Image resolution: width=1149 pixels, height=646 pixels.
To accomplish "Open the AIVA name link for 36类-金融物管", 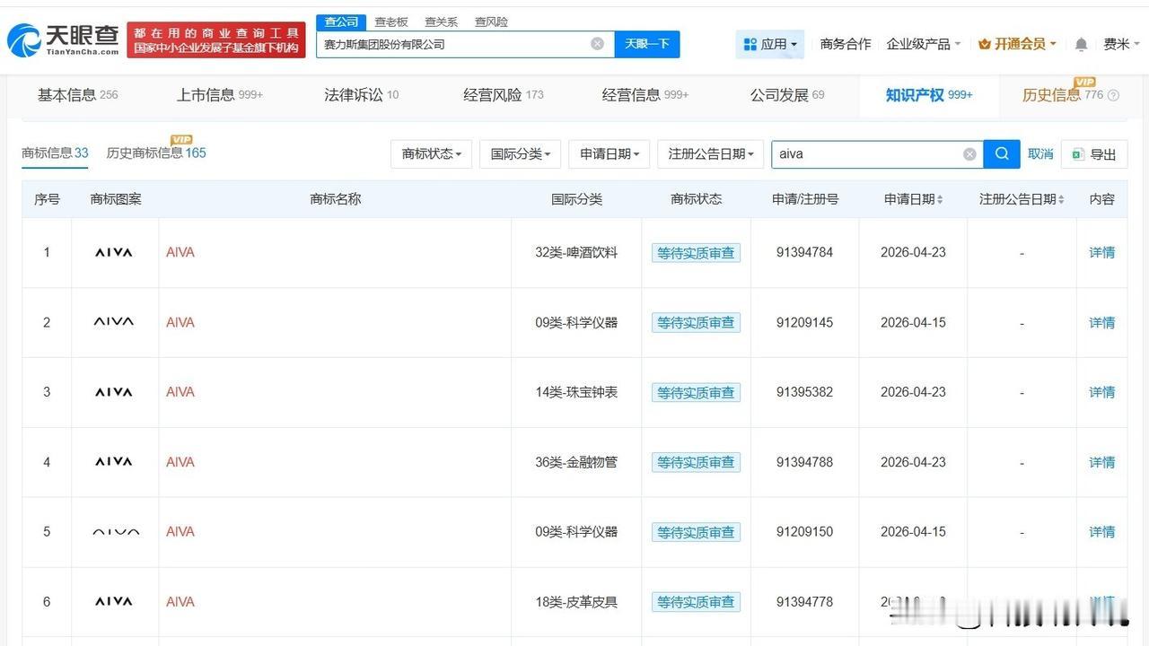I will (180, 462).
